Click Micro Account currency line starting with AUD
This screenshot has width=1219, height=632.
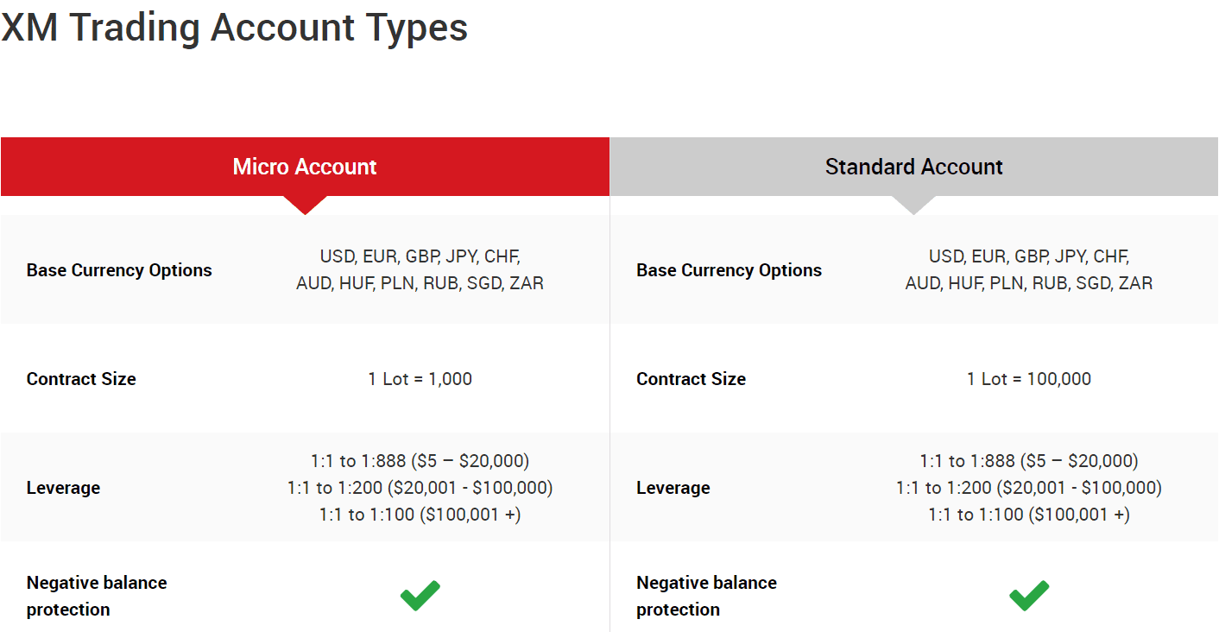click(420, 283)
